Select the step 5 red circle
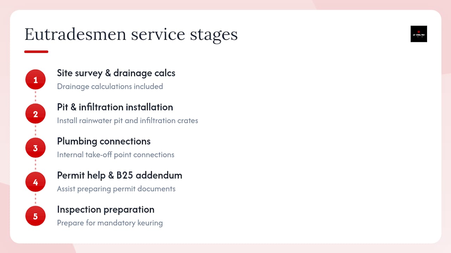Viewport: 451px width, 253px height. (x=35, y=216)
